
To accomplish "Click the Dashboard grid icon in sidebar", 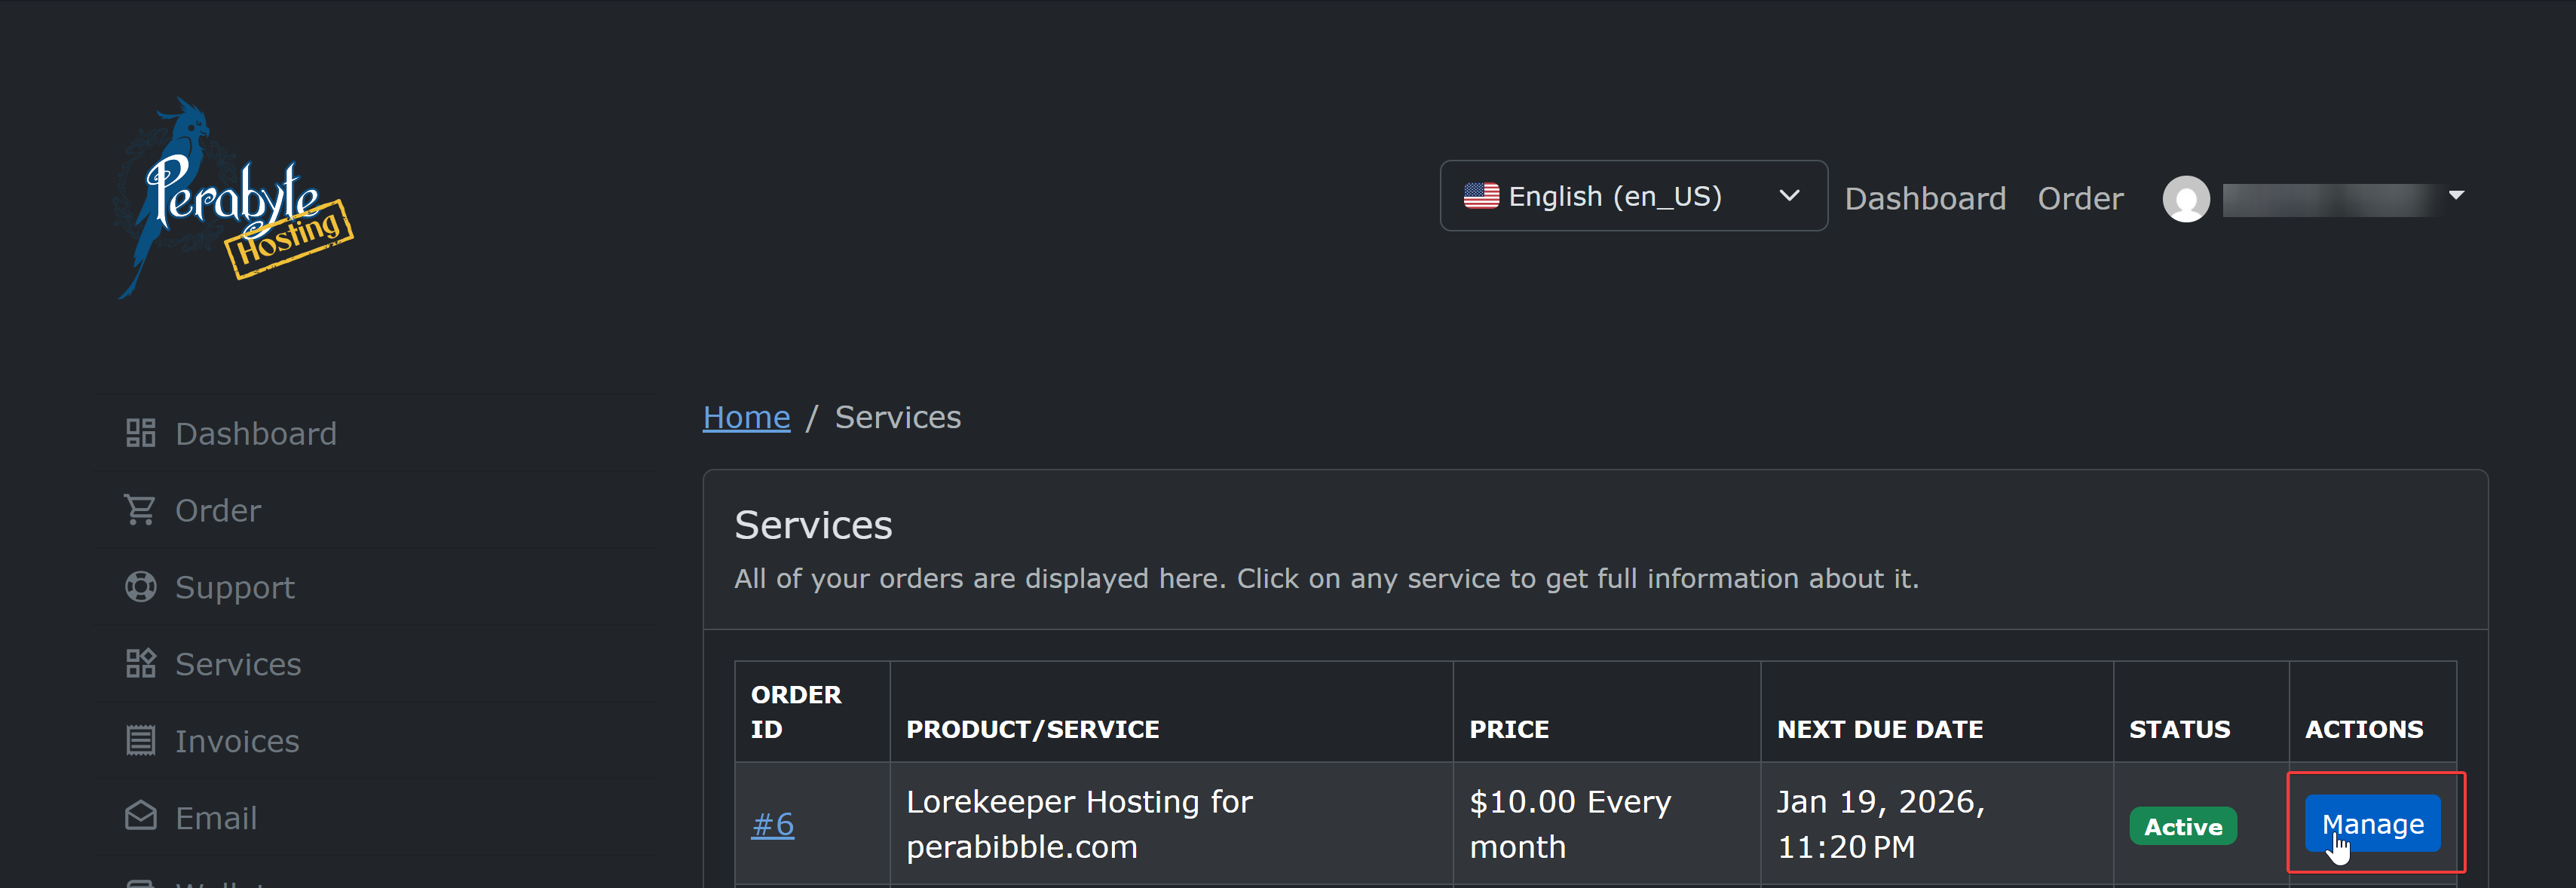I will pyautogui.click(x=141, y=433).
